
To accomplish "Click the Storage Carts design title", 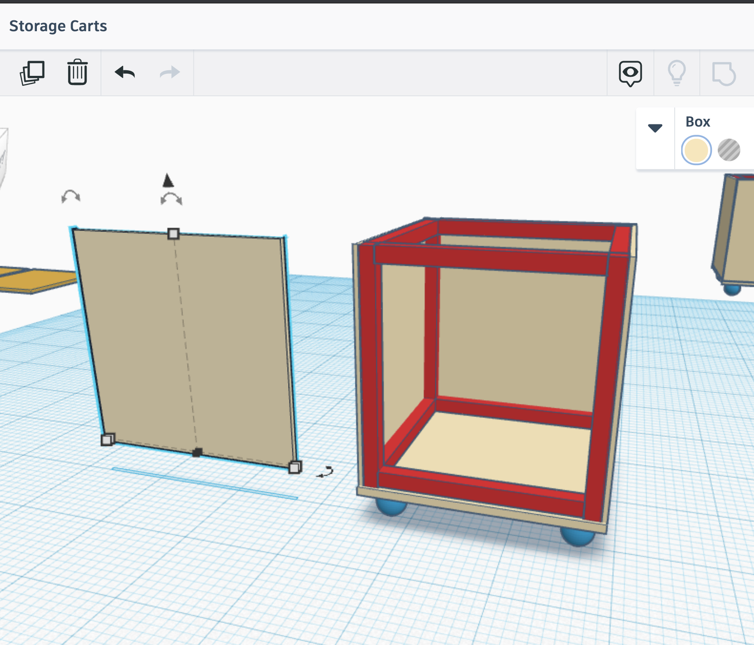I will click(x=58, y=26).
